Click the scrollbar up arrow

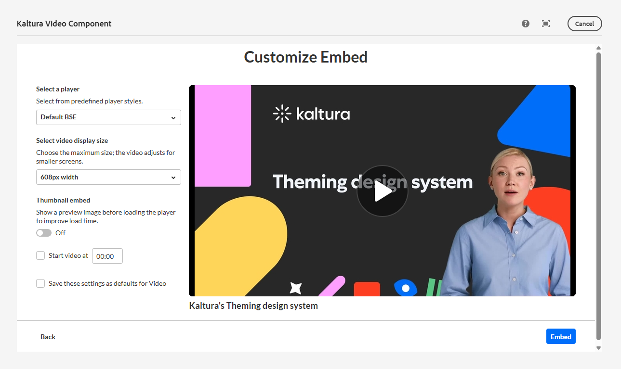598,48
